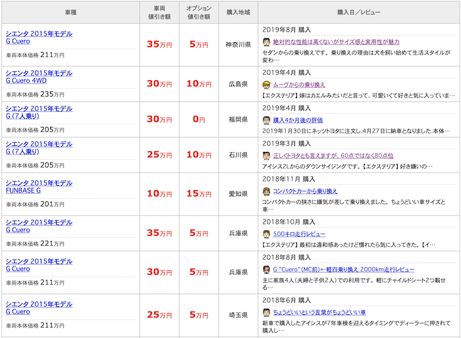Click the 2018年6月 購入 date
This screenshot has width=461, height=338.
pyautogui.click(x=286, y=300)
